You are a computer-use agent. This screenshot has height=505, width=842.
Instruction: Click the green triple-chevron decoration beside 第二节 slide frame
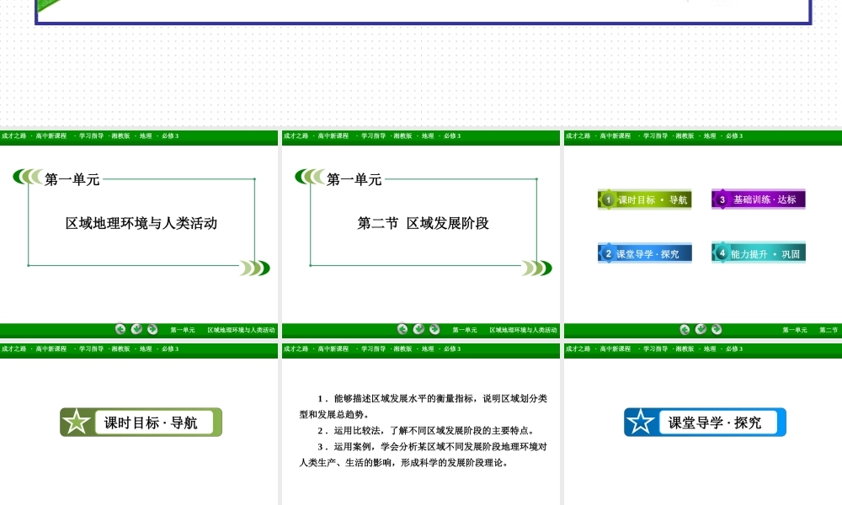536,268
